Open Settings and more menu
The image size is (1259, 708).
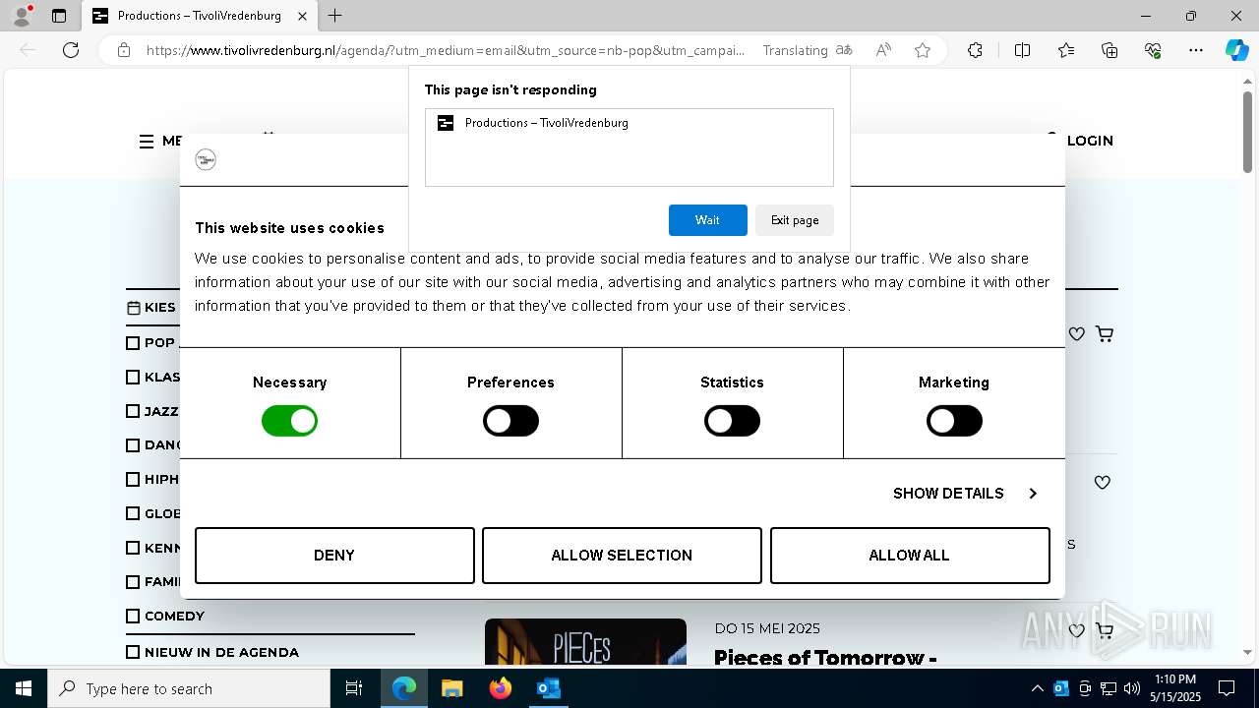(1196, 50)
